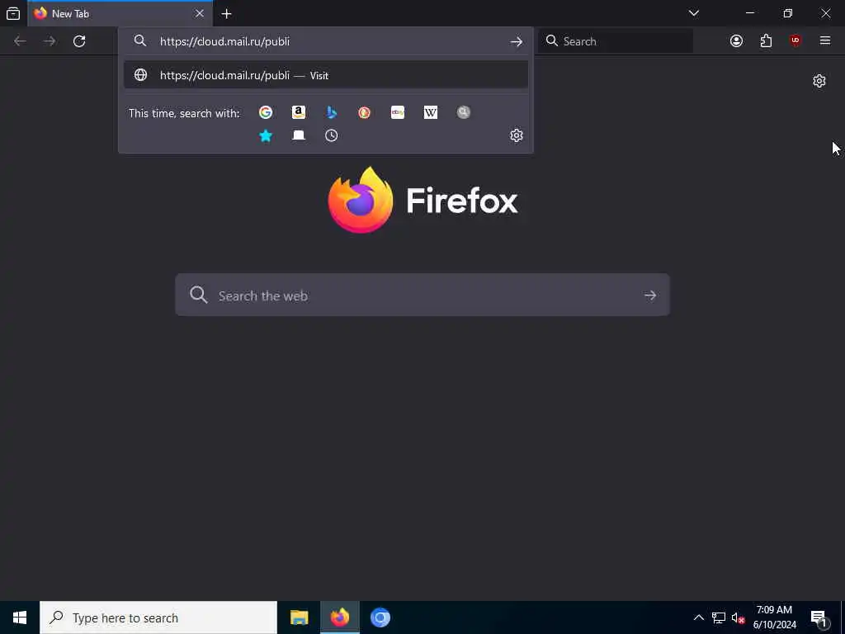Screen dimensions: 845x634
Task: Reload the current page
Action: (x=79, y=41)
